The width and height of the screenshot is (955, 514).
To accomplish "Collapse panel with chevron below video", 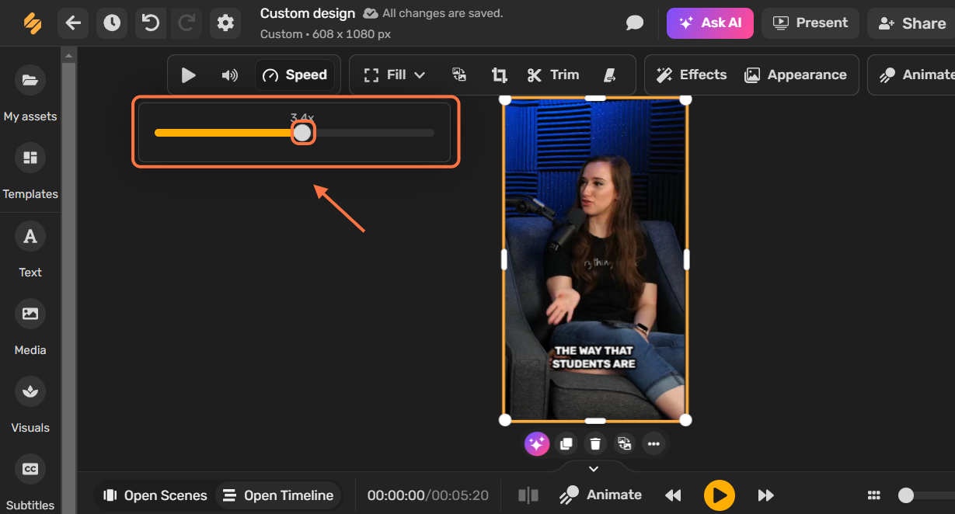I will [594, 469].
